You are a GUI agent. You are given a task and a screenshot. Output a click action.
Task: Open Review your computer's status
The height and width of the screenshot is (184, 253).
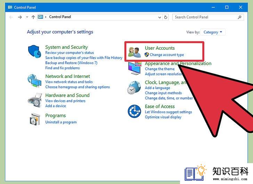tap(70, 53)
